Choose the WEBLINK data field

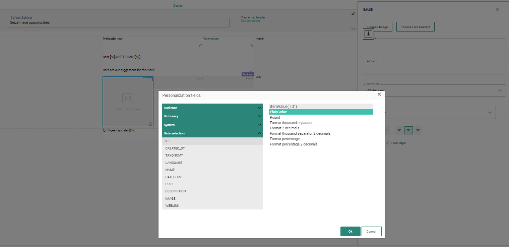(x=172, y=206)
